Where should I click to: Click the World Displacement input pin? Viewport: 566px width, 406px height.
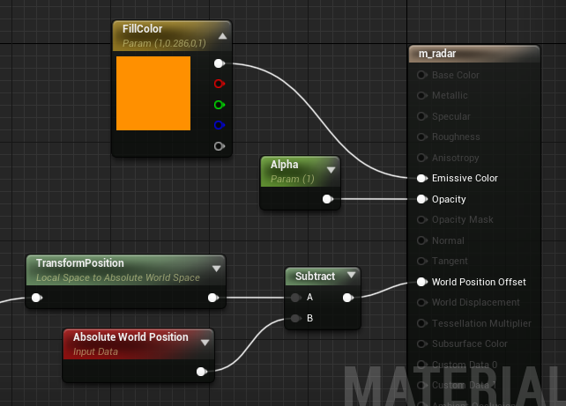(421, 302)
